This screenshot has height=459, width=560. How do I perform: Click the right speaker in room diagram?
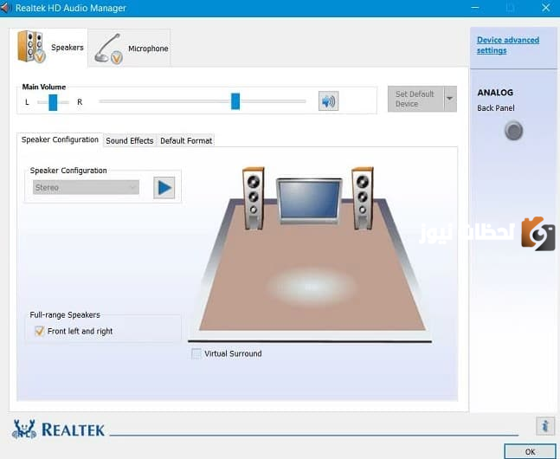(363, 198)
